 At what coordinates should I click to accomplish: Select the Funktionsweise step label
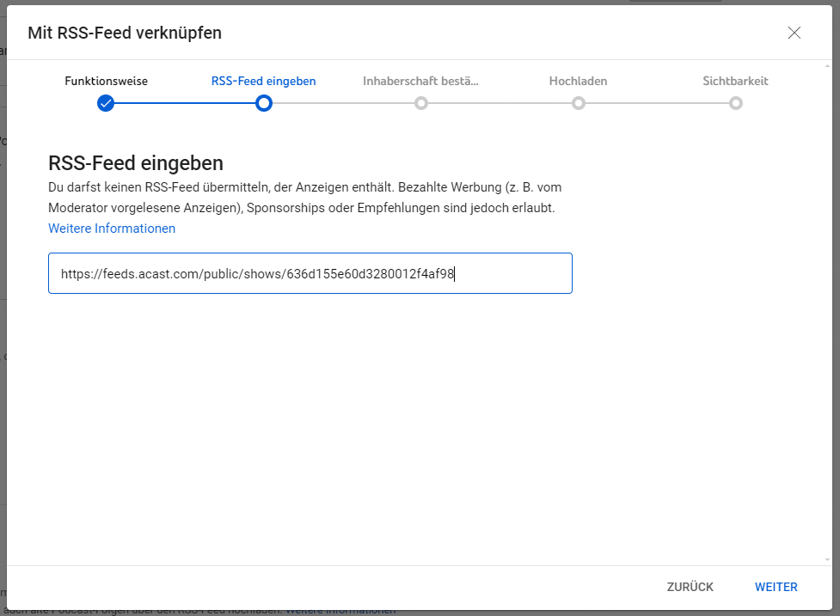[x=106, y=82]
